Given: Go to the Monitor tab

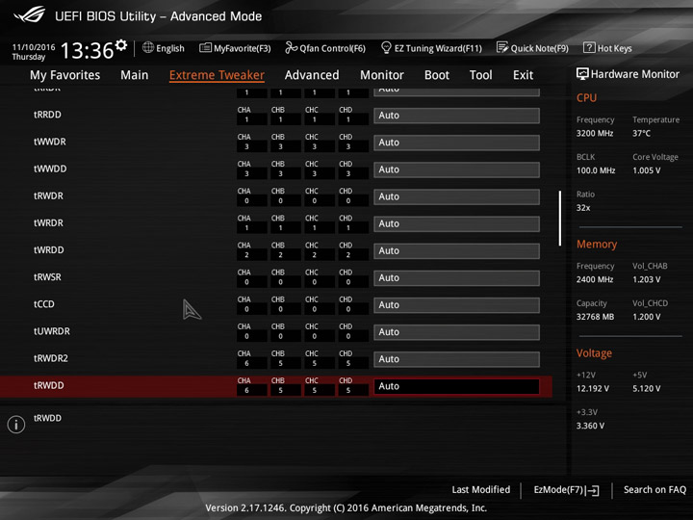Looking at the screenshot, I should (x=382, y=75).
